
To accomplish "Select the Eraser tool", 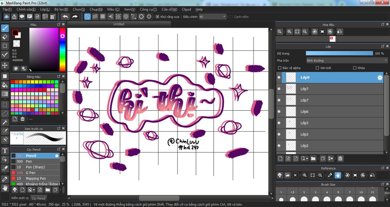I will [x=5, y=37].
